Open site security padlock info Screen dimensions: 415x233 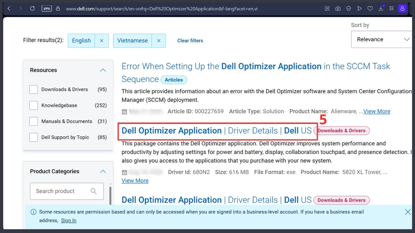pos(58,8)
